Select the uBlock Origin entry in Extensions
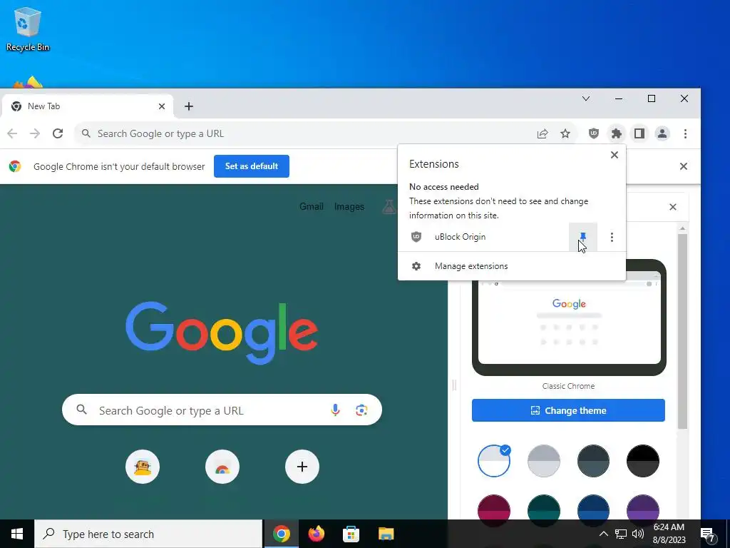This screenshot has height=548, width=730. (483, 237)
